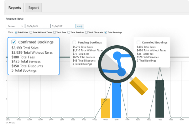Apply the selected date range
The width and height of the screenshot is (193, 130).
80,26
